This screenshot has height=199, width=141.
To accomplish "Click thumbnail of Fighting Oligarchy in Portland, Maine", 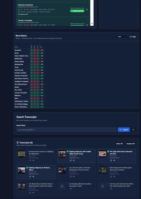I will tap(22, 170).
